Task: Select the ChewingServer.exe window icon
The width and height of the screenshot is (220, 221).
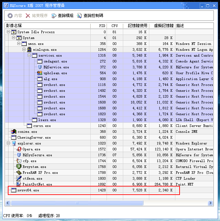Action: [14, 137]
